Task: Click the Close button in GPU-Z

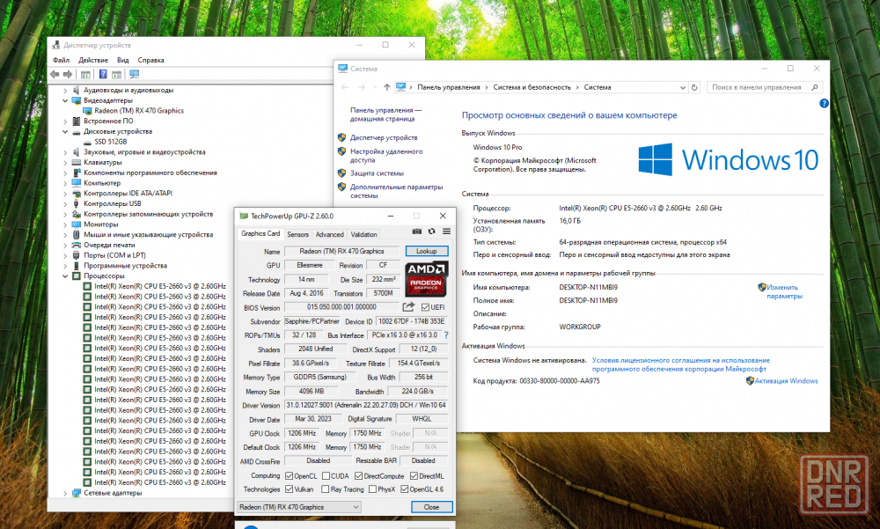Action: coord(431,507)
